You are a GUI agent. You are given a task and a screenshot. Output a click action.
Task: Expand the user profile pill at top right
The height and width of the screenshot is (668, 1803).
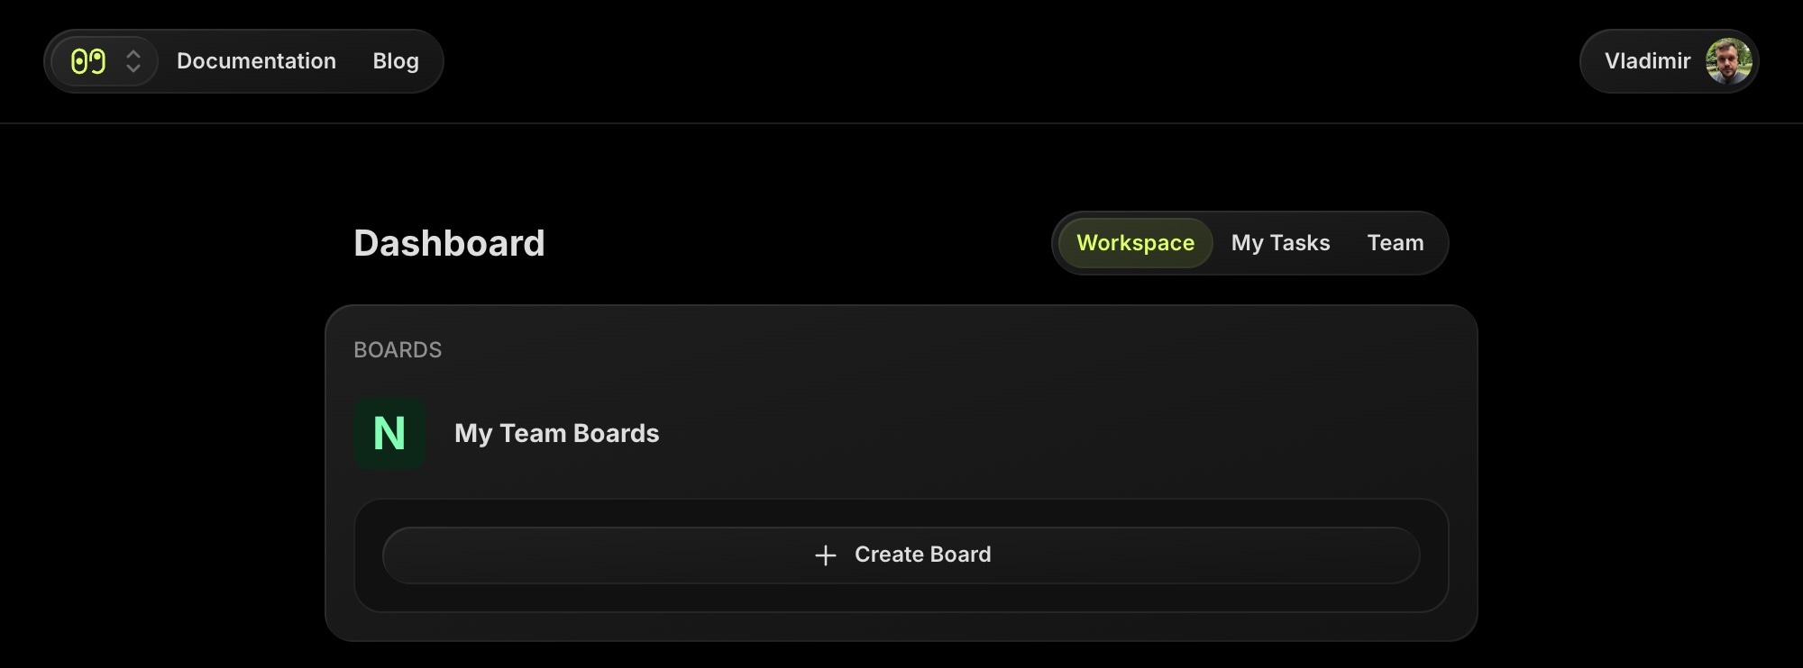(1670, 61)
